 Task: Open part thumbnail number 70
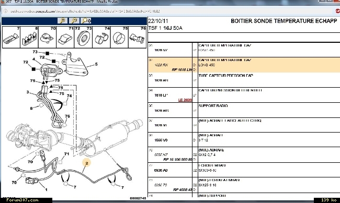(x=47, y=37)
